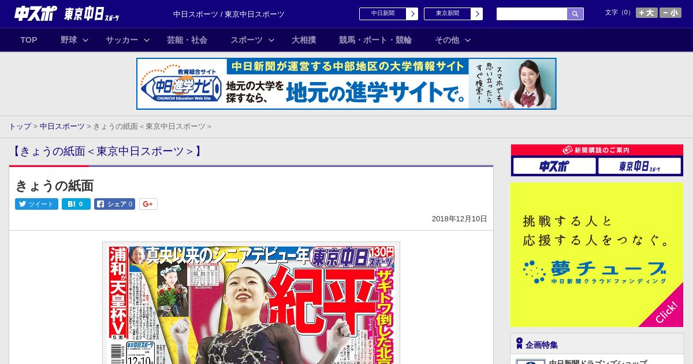693x364 pixels.
Task: Open 競馬・ボート・競輪 section
Action: 375,40
